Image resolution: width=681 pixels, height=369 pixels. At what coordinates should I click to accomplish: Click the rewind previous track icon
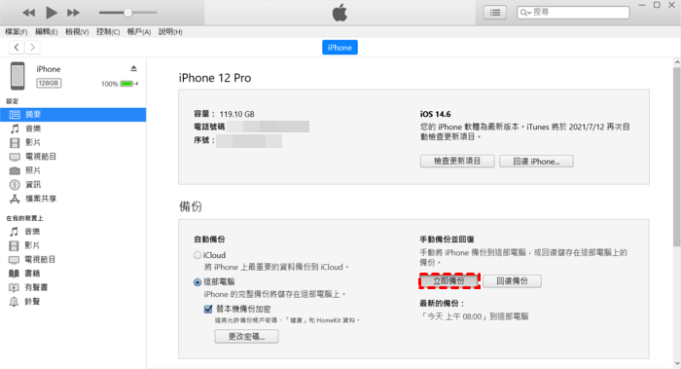pyautogui.click(x=28, y=13)
